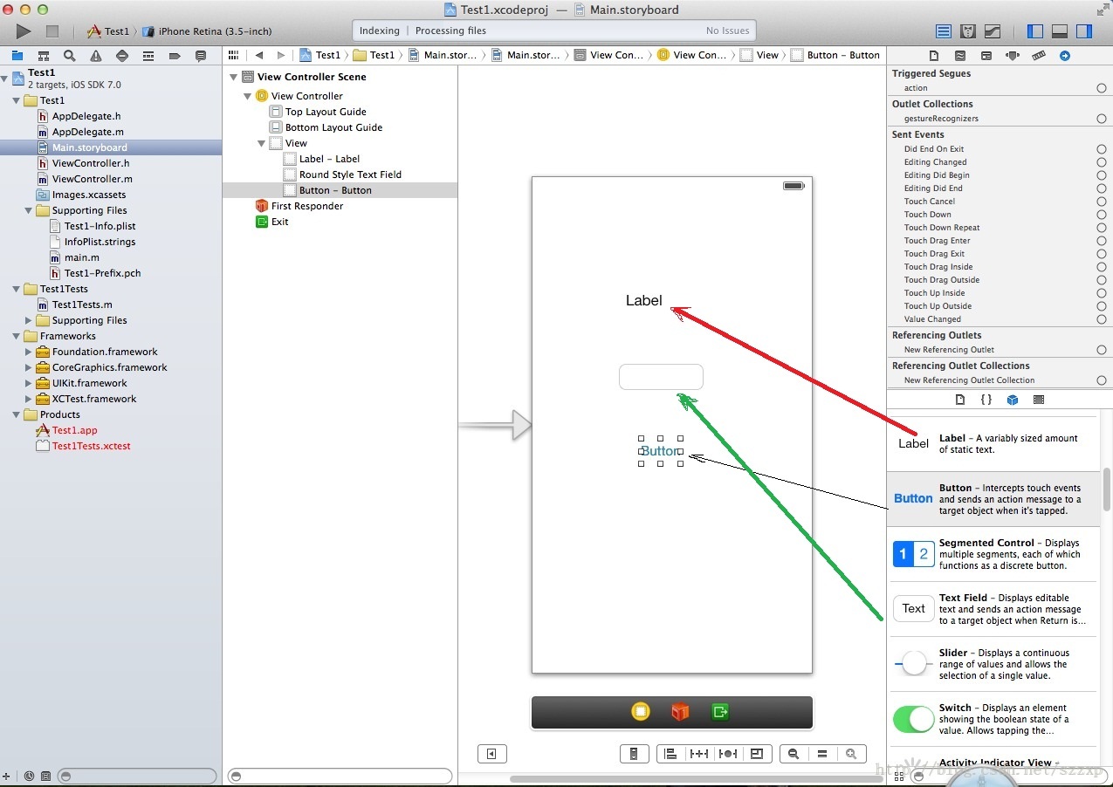Expand Foundation.framework in the navigator
This screenshot has width=1113, height=787.
coord(29,352)
